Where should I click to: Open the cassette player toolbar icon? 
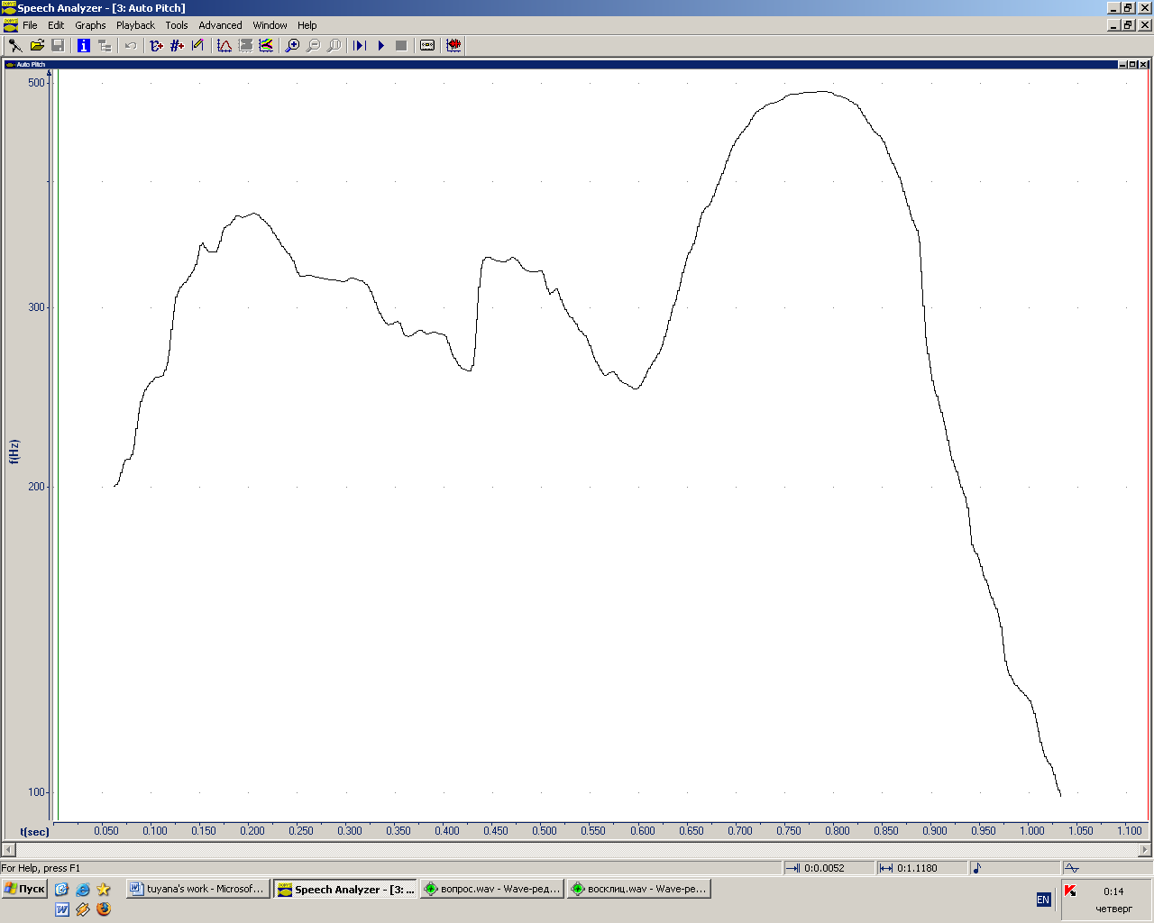click(x=427, y=45)
